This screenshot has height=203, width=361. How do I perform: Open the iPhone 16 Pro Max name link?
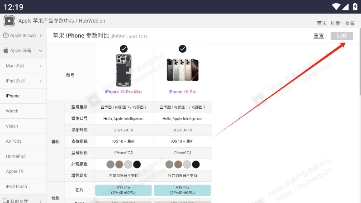tap(123, 92)
